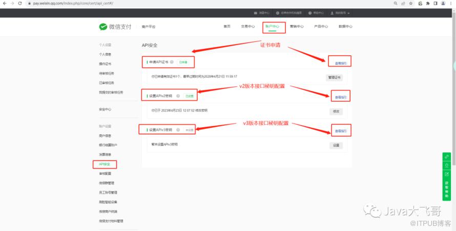Click the grey status tag beside 设置APIv3密钥
Image resolution: width=456 pixels, height=231 pixels.
(190, 130)
